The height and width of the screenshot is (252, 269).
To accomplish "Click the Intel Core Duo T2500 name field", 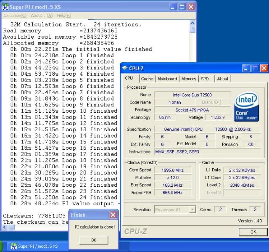I will 192,95.
